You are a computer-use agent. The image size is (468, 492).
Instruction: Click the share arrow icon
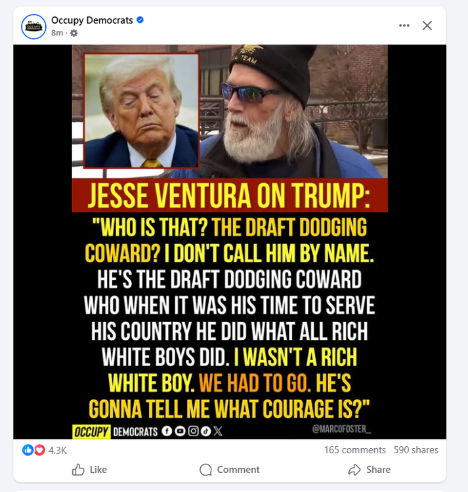354,470
